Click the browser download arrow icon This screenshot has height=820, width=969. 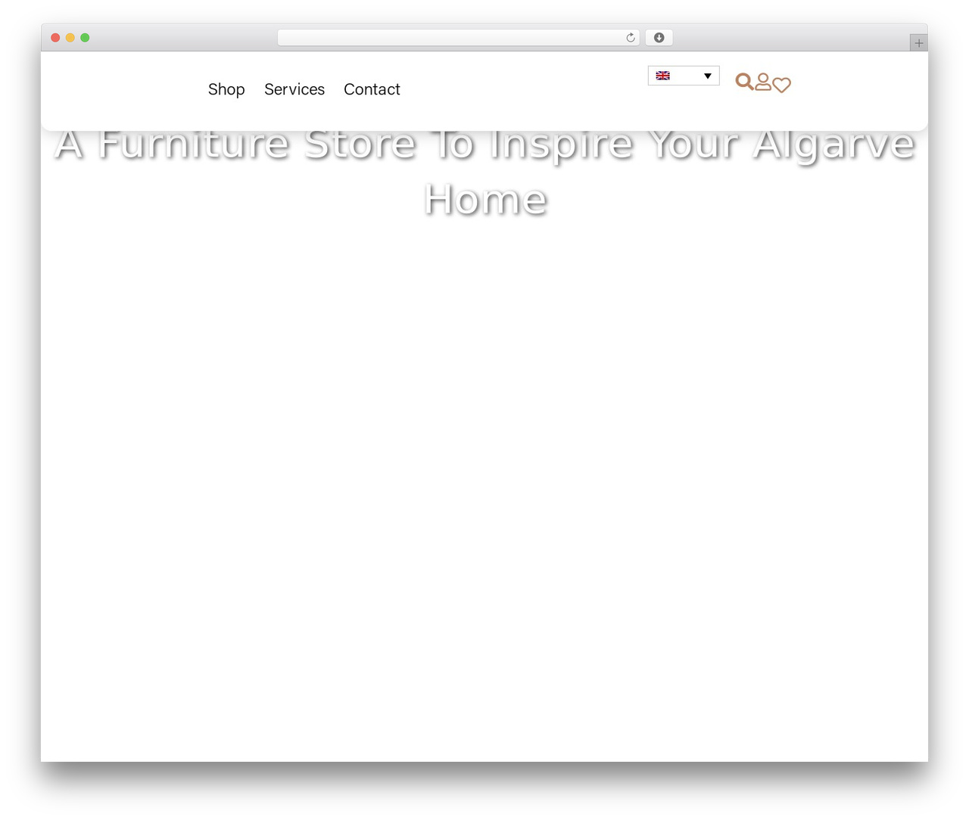pos(659,38)
